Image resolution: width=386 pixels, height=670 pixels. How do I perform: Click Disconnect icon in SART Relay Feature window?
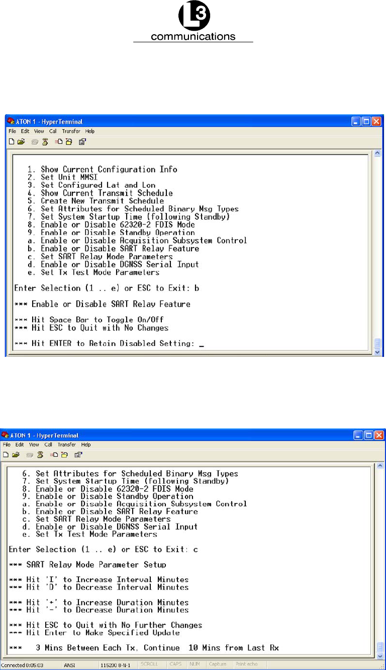[x=45, y=141]
